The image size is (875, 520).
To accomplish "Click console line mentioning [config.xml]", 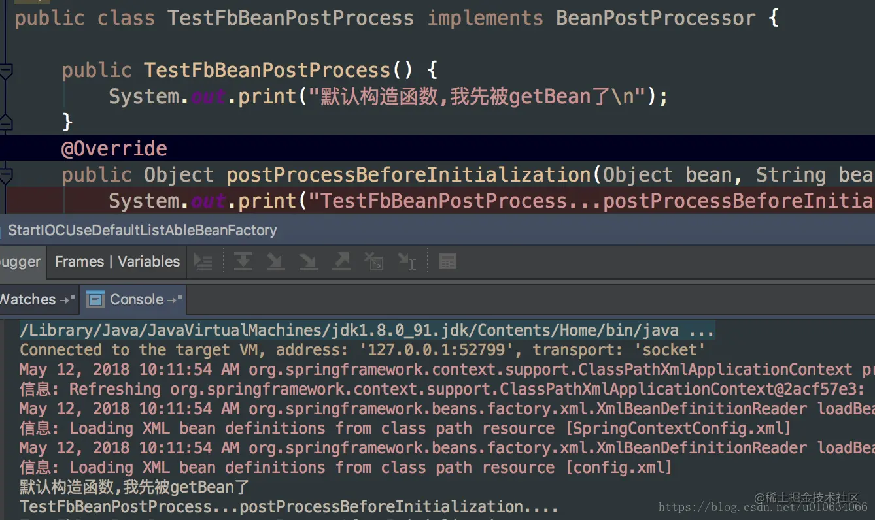I will 346,468.
